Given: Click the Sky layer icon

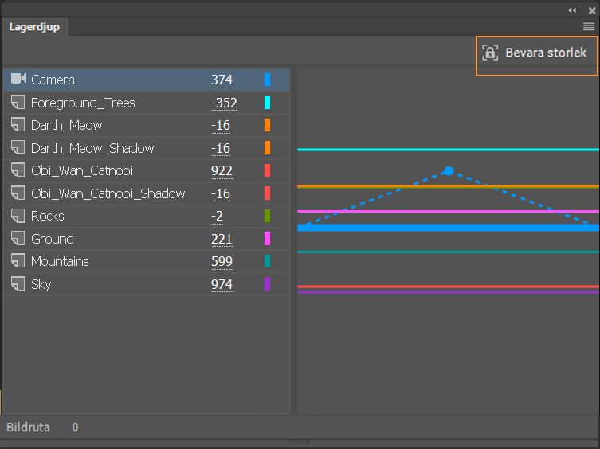Looking at the screenshot, I should pos(18,284).
